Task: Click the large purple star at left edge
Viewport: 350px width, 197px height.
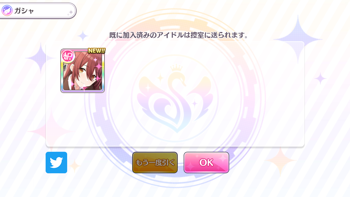Action: click(x=41, y=58)
